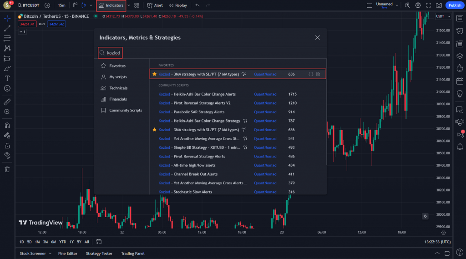Screen dimensions: 466x259
Task: Start bar Replay mode
Action: 178,5
